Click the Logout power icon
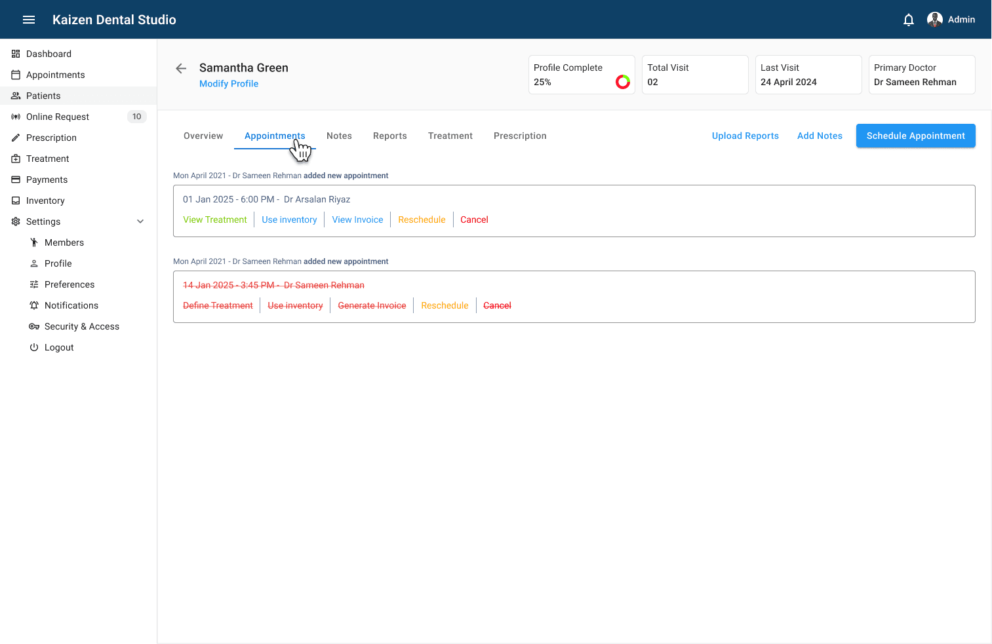 point(34,347)
